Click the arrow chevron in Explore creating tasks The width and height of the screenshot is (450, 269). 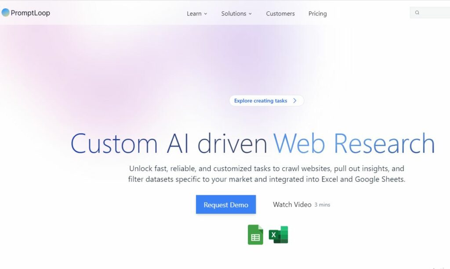[x=295, y=100]
